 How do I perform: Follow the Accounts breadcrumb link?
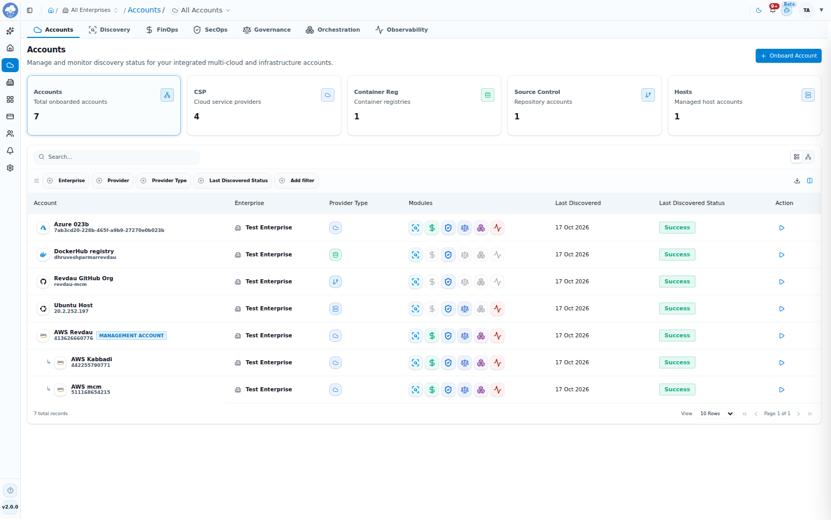[x=144, y=10]
